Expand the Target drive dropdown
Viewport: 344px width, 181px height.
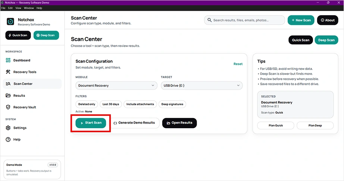point(201,86)
